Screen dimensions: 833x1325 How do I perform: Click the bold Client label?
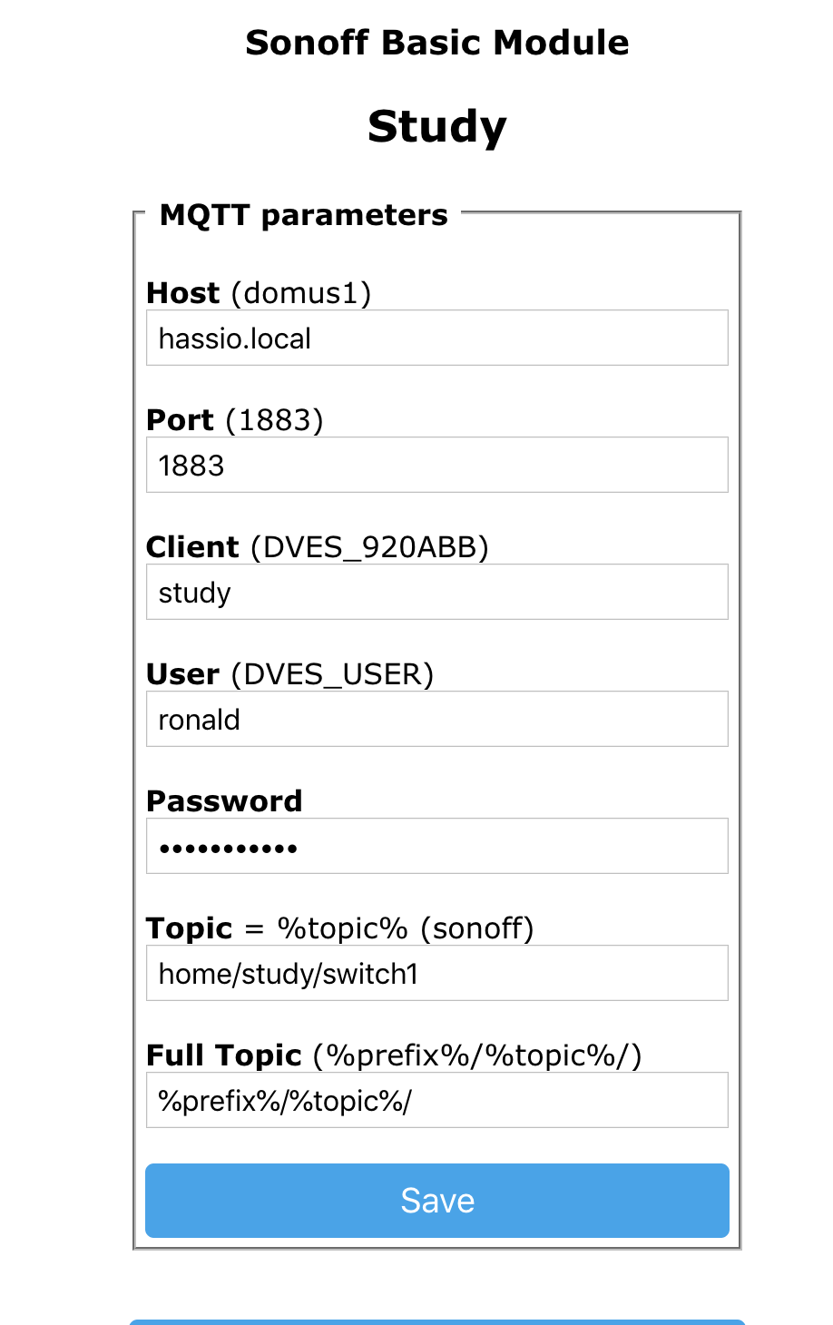pyautogui.click(x=192, y=547)
